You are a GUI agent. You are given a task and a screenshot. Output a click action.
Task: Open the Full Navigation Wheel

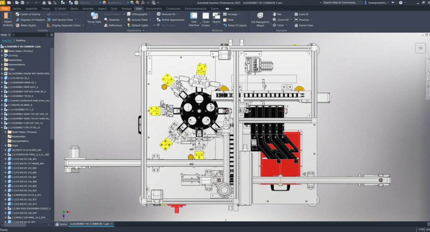[260, 19]
